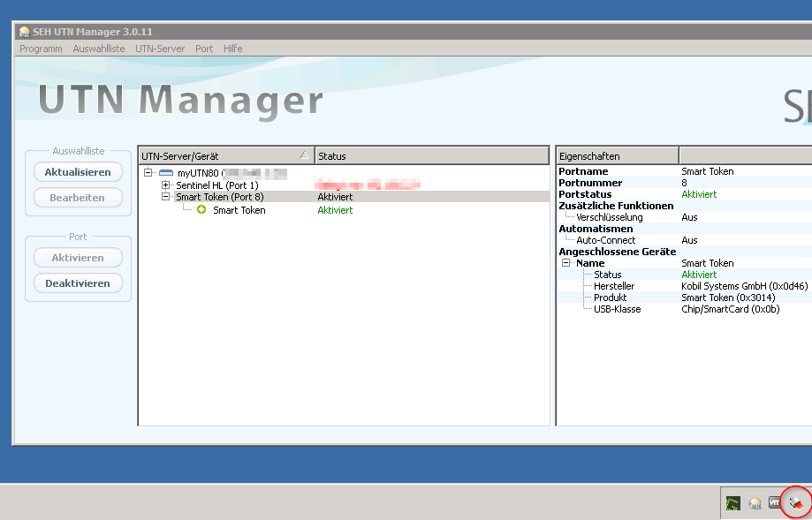Click the Portname value Smart Token
The width and height of the screenshot is (812, 520).
click(x=708, y=171)
